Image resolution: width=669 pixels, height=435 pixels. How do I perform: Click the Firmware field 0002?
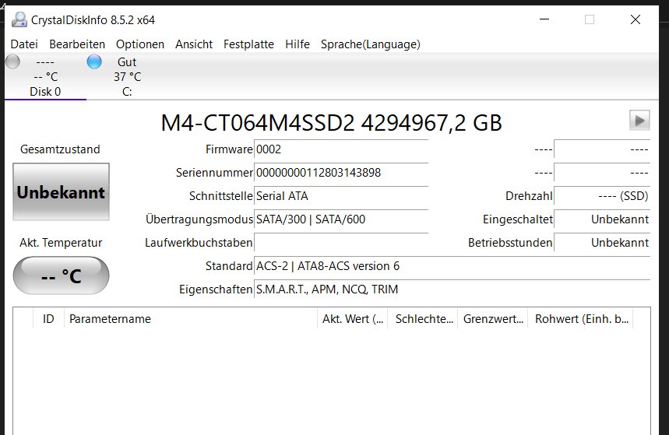341,149
